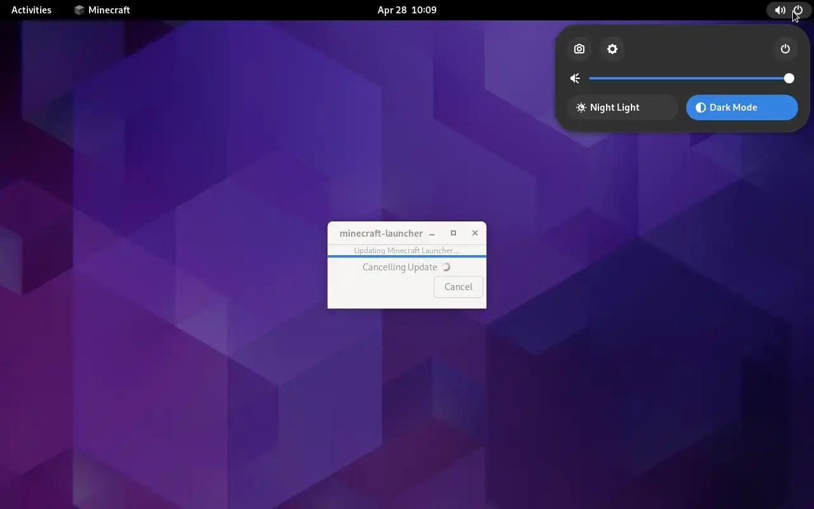Adjust the volume slider
This screenshot has width=814, height=509.
point(691,78)
